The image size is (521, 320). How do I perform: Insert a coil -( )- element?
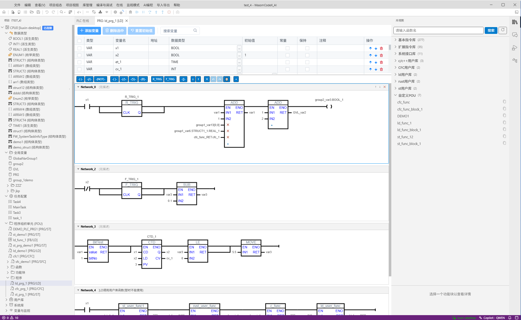tap(115, 79)
